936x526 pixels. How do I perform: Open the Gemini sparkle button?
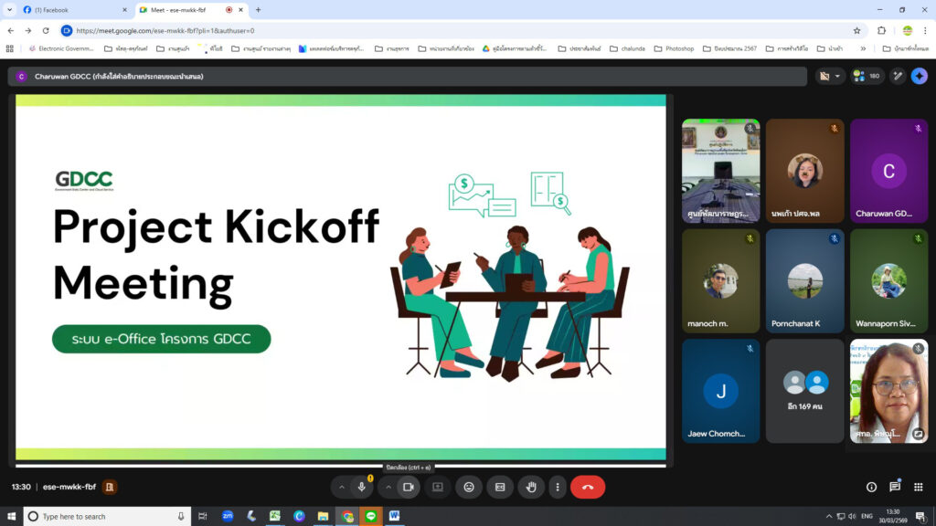tap(919, 76)
